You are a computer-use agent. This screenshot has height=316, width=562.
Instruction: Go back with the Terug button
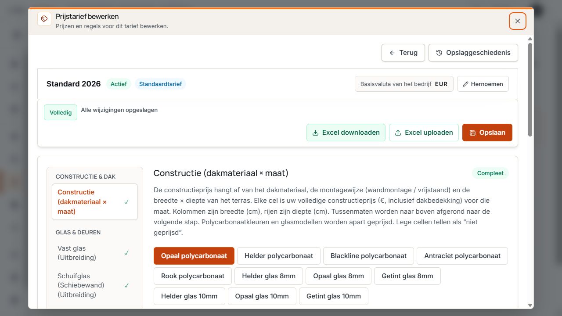click(403, 53)
